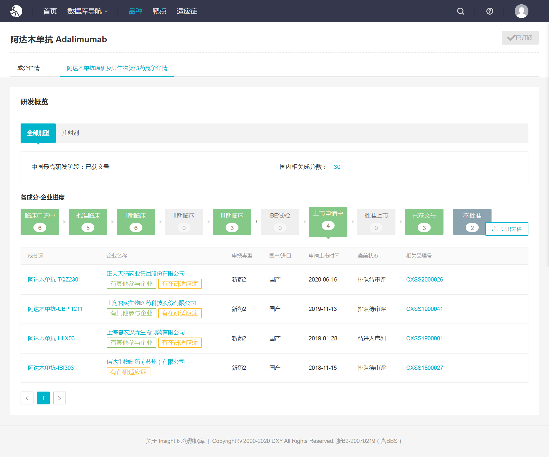Expand the 数据库导航 dropdown

(87, 11)
